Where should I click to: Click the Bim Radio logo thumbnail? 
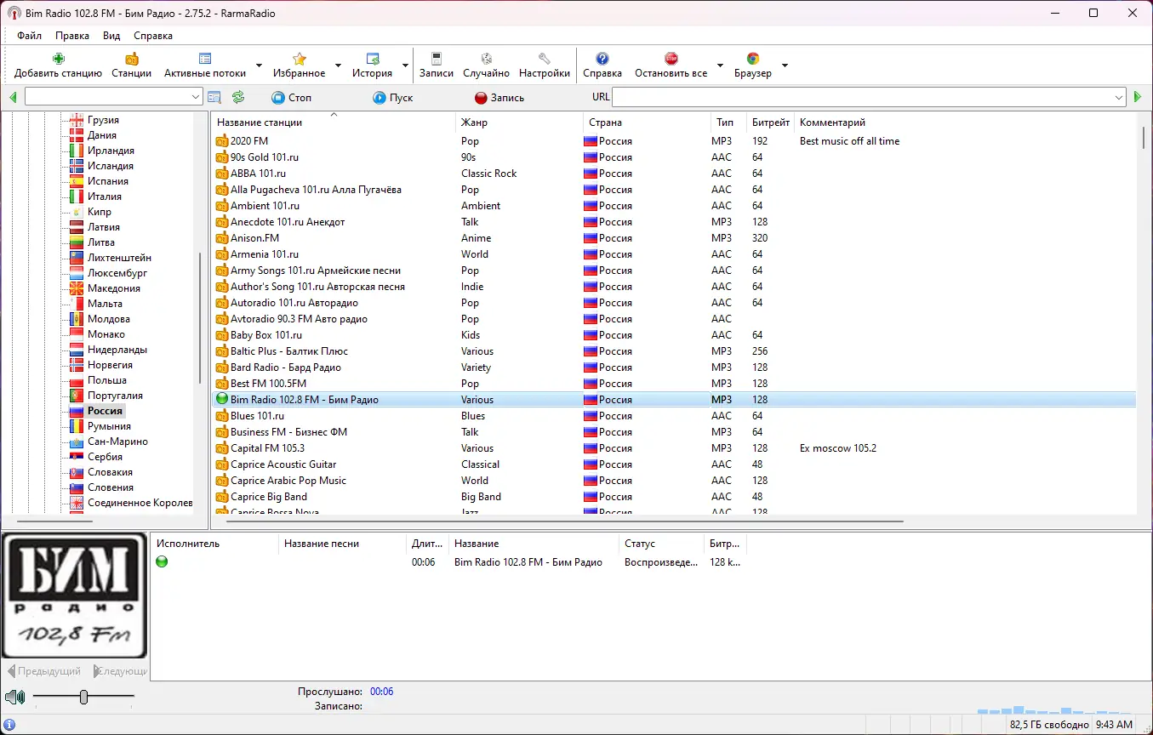point(74,595)
